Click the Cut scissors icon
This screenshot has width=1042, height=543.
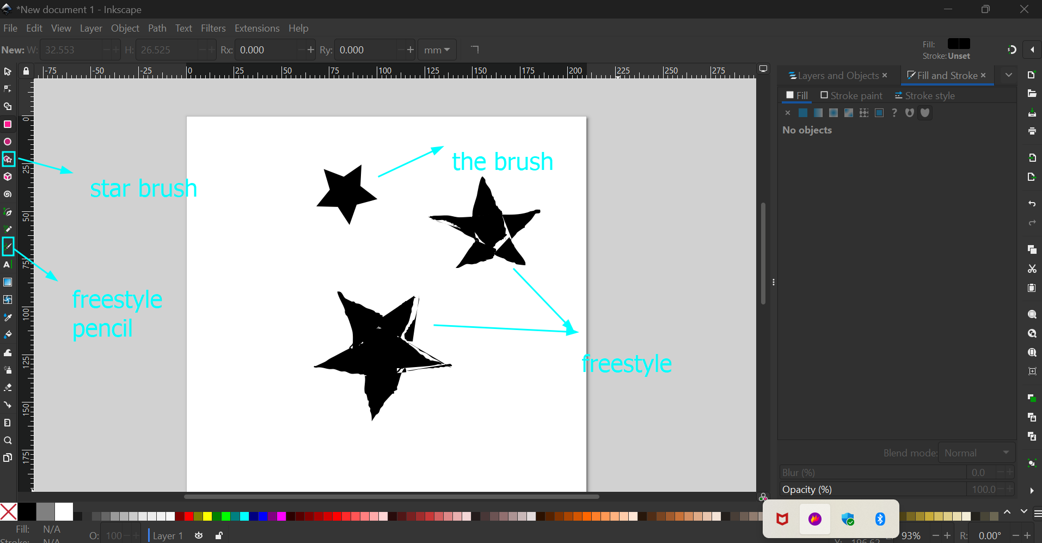(1032, 269)
